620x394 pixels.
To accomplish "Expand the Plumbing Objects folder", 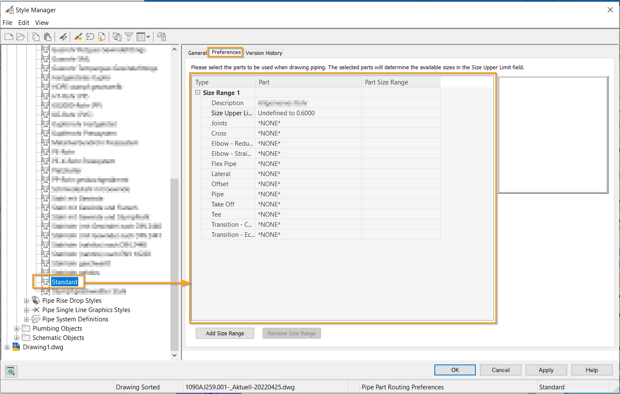I will [x=16, y=328].
